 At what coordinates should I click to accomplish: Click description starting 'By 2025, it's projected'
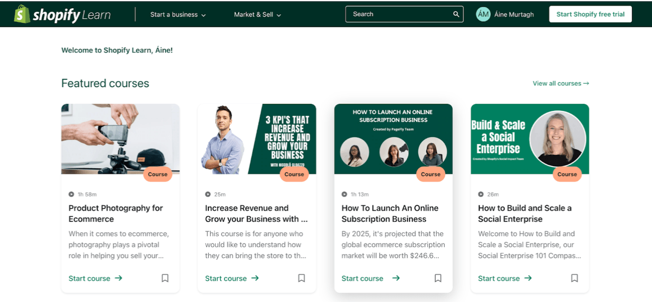[x=393, y=244]
